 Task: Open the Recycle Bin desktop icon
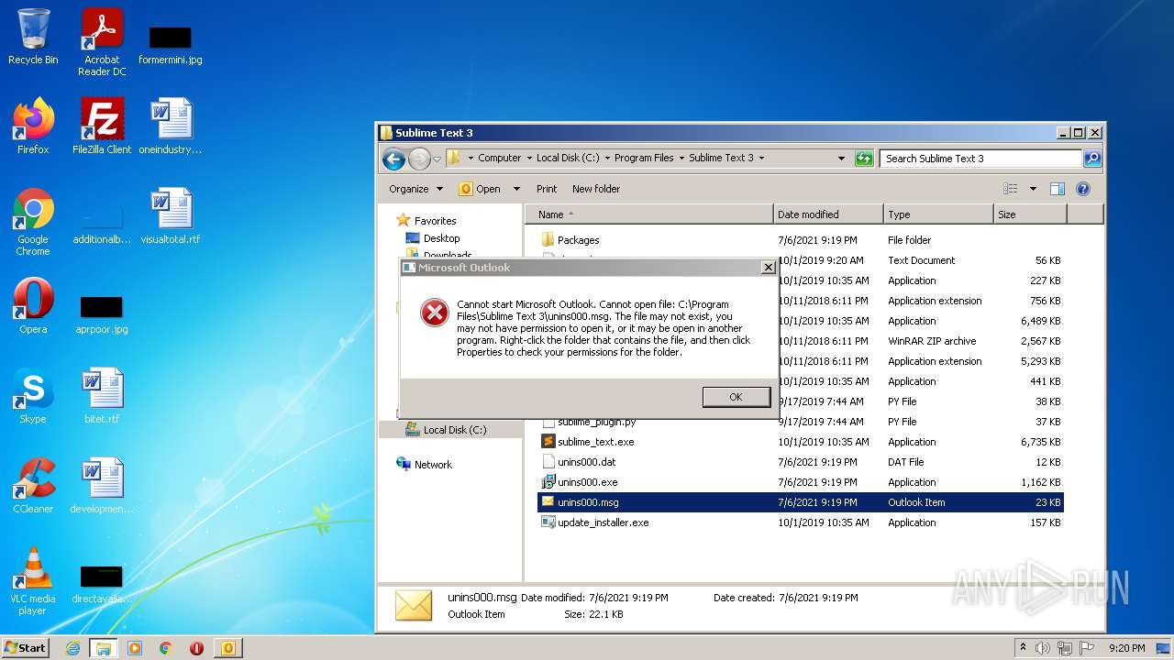(x=33, y=37)
